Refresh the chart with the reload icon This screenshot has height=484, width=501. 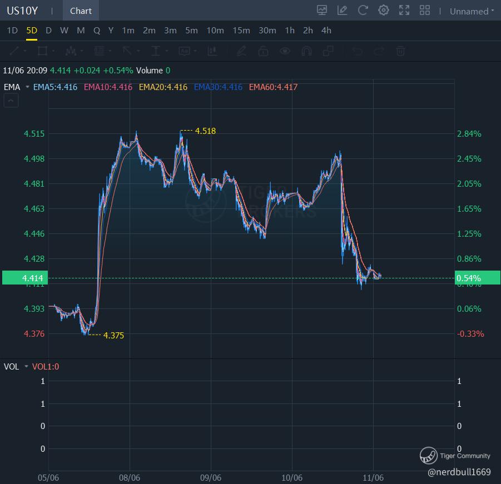[x=363, y=10]
